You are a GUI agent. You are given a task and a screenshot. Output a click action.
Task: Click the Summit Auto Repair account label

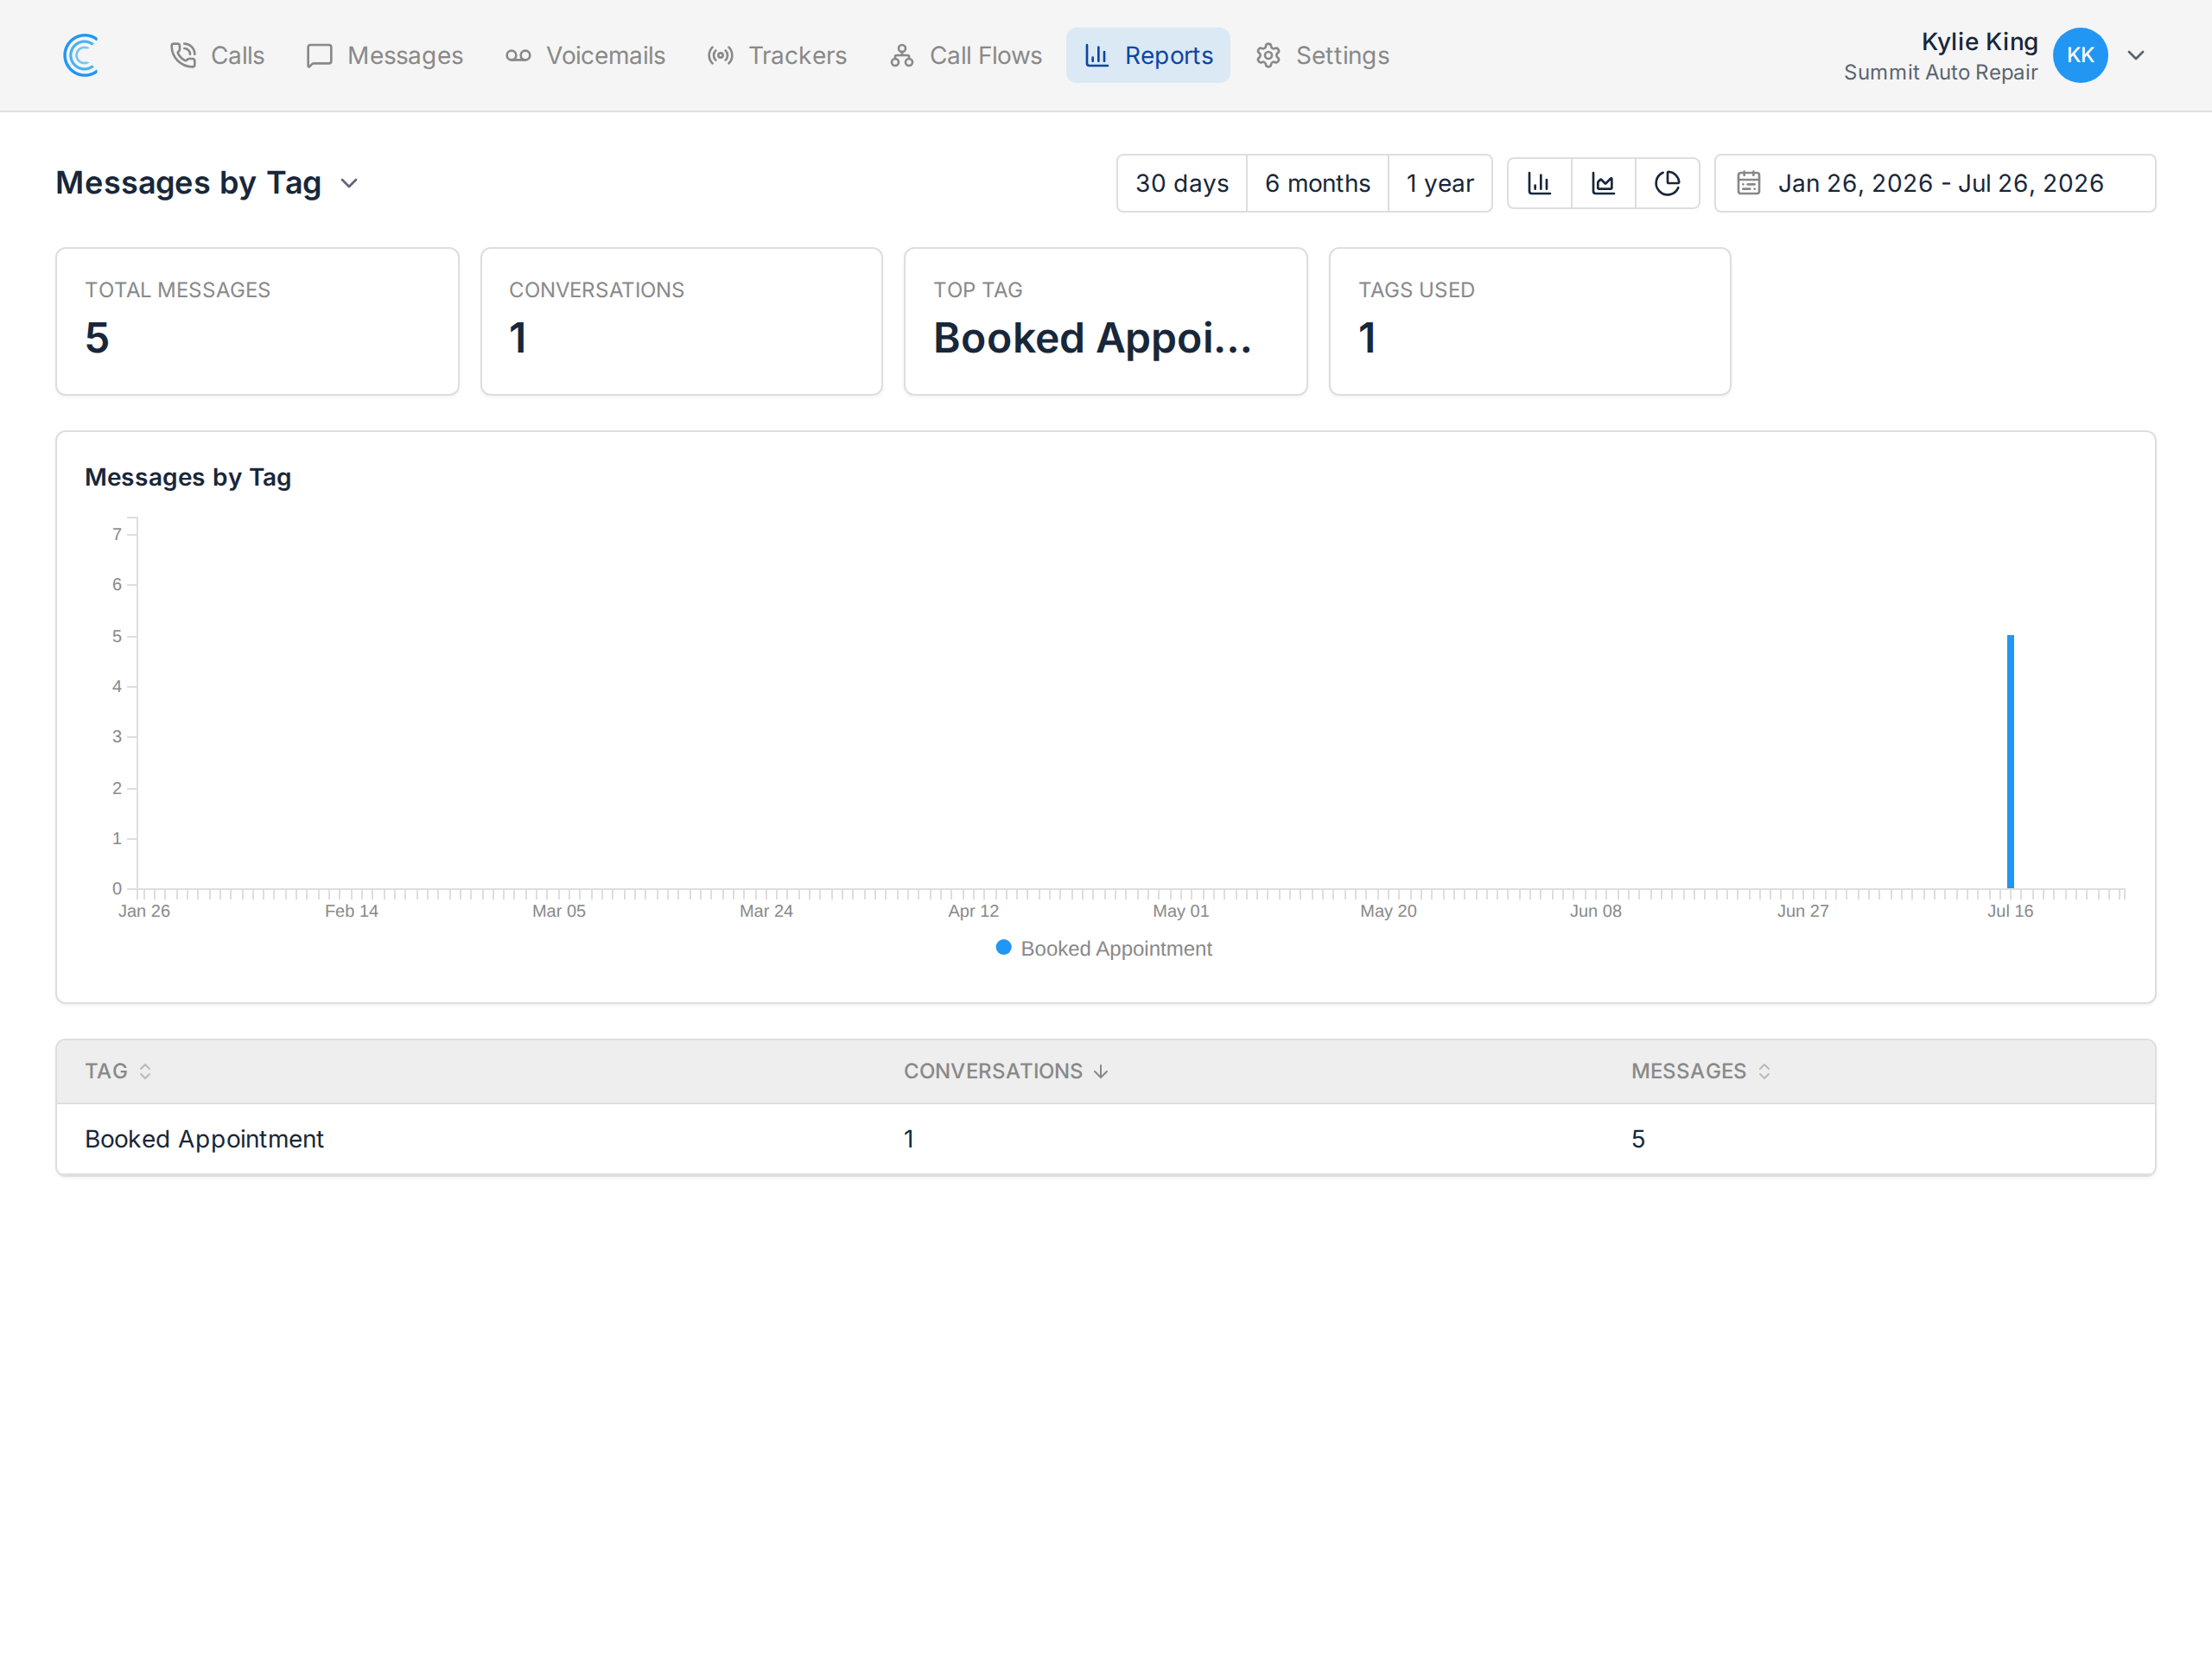pyautogui.click(x=1940, y=72)
